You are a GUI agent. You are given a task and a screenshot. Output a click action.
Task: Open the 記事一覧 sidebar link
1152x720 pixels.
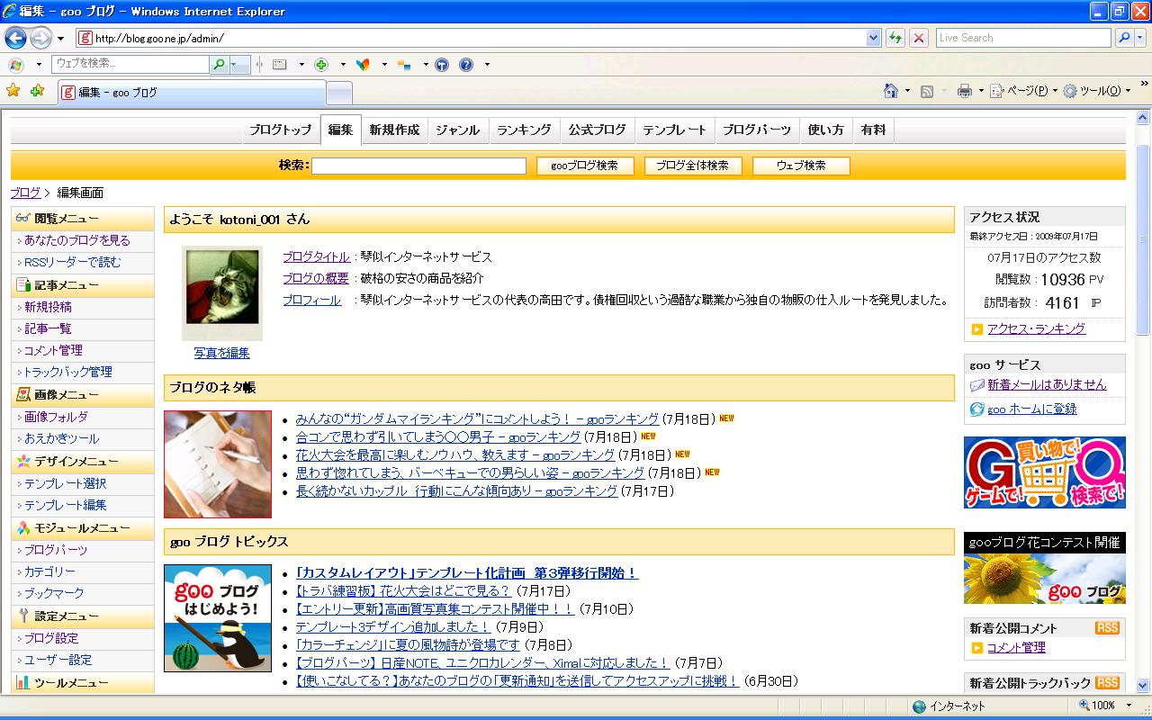48,328
